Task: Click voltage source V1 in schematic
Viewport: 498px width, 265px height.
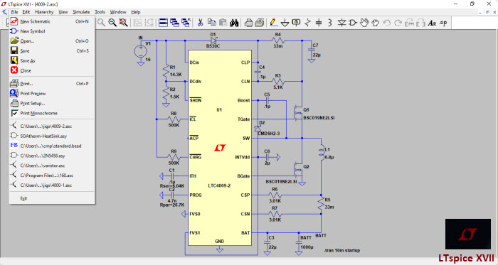Action: (140, 51)
